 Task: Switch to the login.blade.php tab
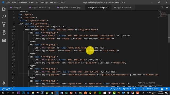click(x=124, y=8)
